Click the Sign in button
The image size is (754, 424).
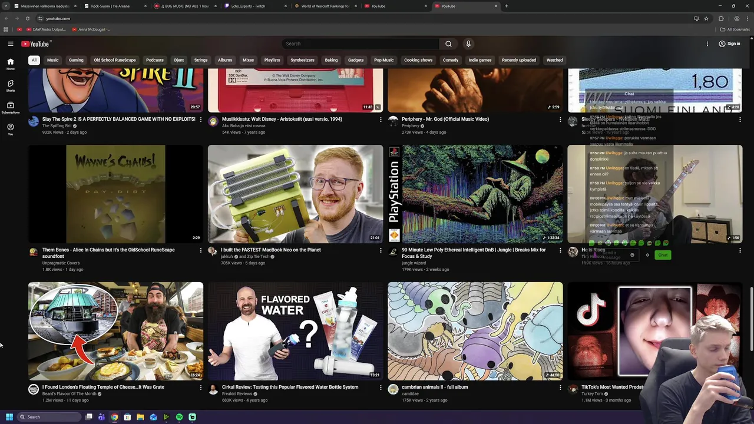[729, 44]
